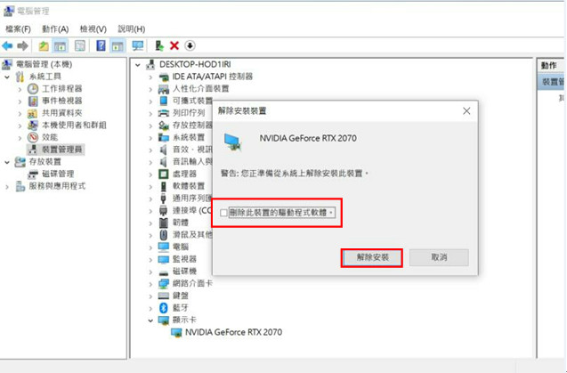Click the Forward arrow toolbar icon
Screen dimensions: 567x373
[22, 45]
